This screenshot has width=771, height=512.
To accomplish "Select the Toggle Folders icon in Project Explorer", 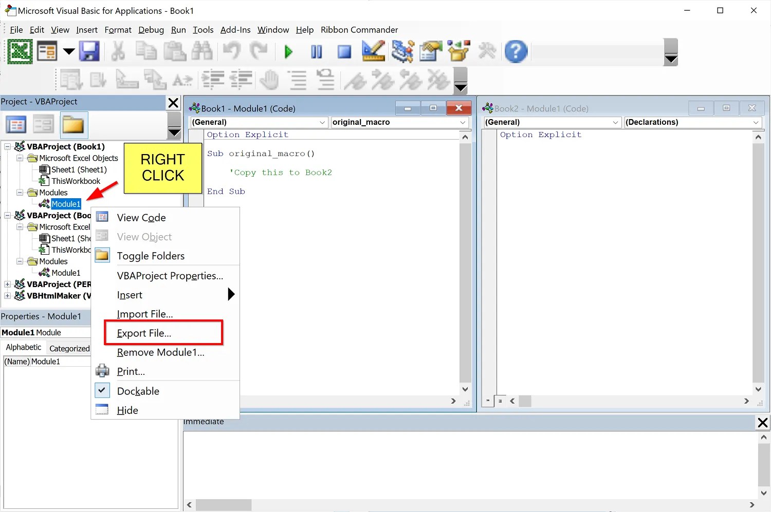I will point(74,125).
